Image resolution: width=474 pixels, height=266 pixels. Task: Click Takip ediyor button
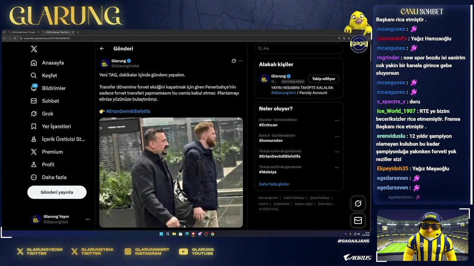(x=324, y=79)
